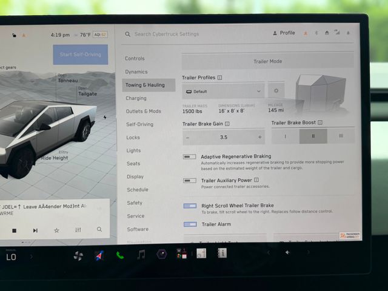Adjust Ride Height Entry setting
This screenshot has height=291, width=388.
(x=55, y=156)
